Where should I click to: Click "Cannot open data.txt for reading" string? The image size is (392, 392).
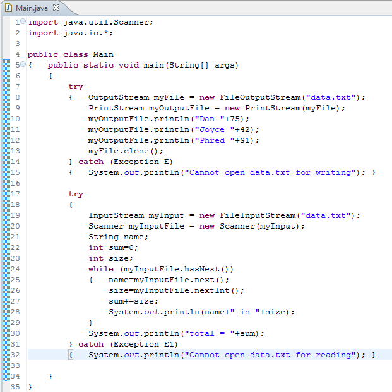[x=270, y=355]
